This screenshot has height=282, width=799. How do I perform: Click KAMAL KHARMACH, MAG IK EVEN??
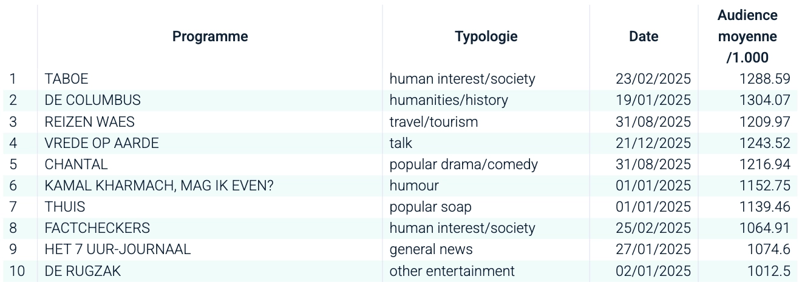tap(158, 186)
